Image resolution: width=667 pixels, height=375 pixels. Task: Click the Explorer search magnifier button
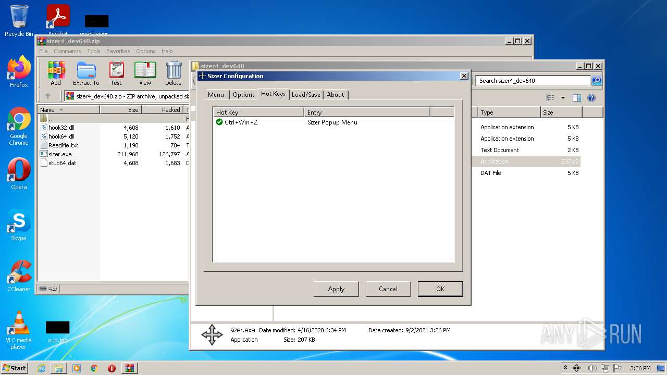[x=597, y=81]
